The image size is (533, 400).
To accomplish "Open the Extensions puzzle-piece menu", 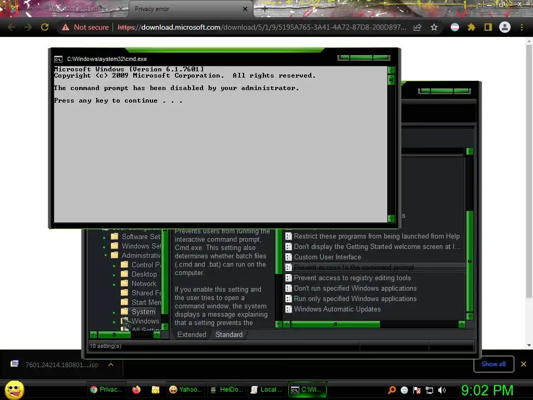I will (471, 27).
